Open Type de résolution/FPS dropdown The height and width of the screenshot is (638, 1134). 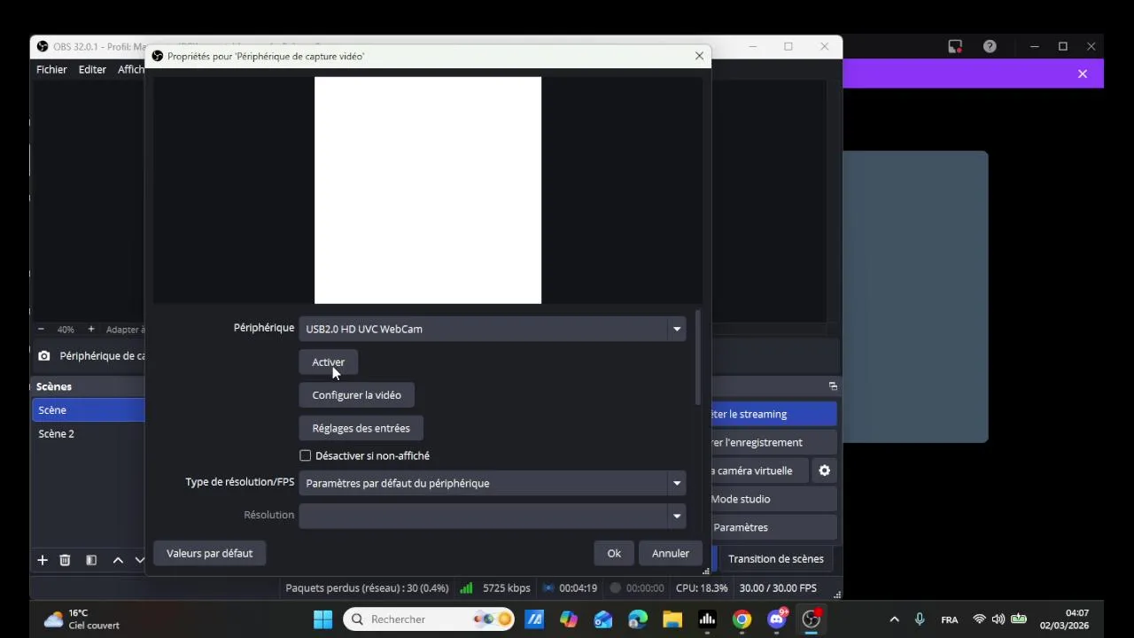493,483
